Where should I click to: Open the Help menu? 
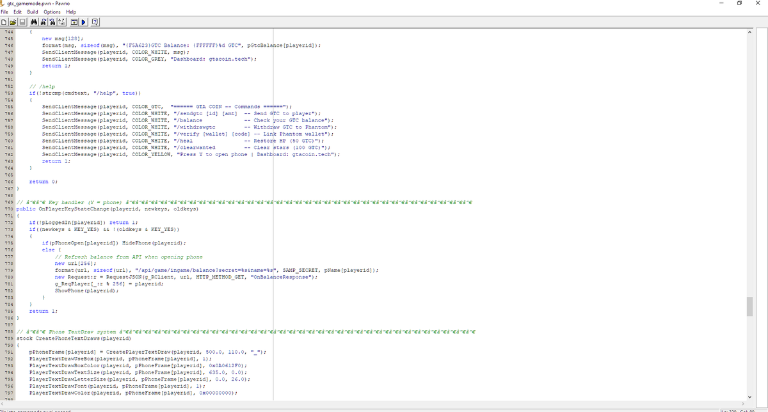point(71,12)
